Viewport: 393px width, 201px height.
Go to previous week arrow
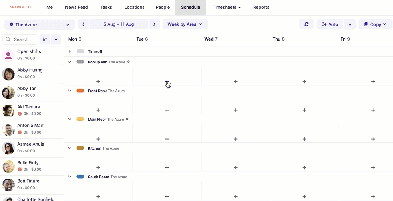[x=83, y=24]
